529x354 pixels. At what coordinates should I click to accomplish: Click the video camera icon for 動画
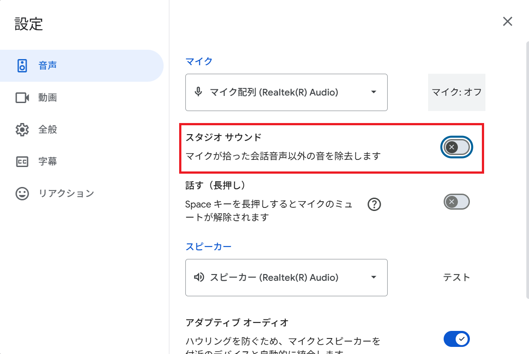click(x=22, y=98)
